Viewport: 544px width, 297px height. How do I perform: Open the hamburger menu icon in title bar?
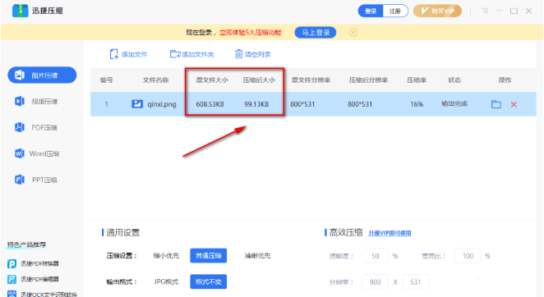485,11
